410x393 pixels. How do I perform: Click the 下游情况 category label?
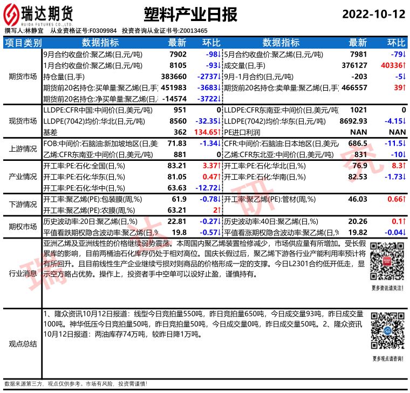pyautogui.click(x=22, y=205)
